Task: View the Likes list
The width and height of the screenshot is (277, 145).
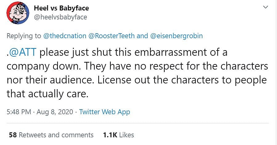Action: pyautogui.click(x=126, y=135)
